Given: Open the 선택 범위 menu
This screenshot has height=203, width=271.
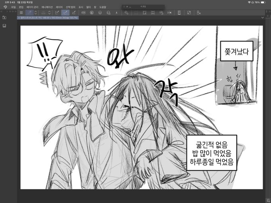Looking at the screenshot, I should point(71,7).
